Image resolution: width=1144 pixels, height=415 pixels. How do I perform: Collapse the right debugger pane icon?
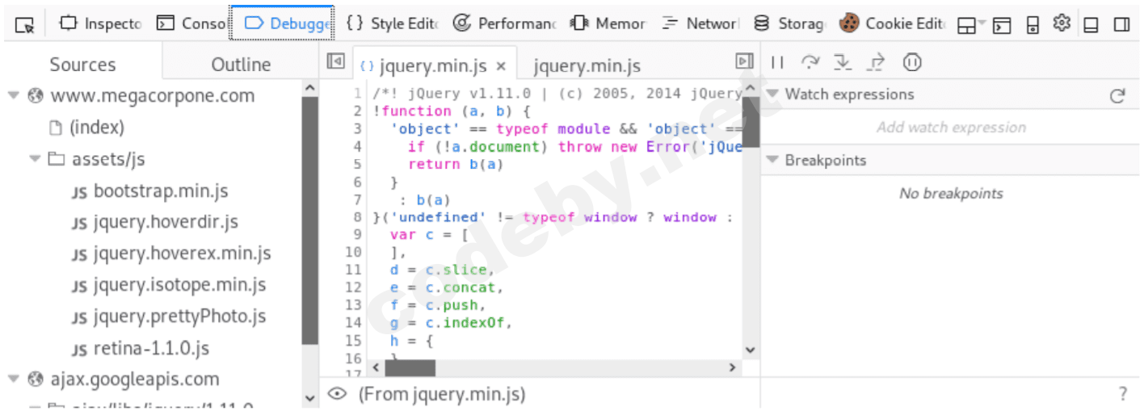coord(744,61)
